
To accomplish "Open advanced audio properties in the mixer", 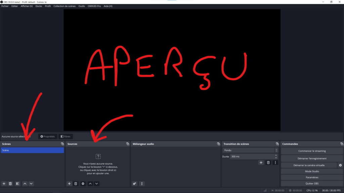I will (135, 183).
